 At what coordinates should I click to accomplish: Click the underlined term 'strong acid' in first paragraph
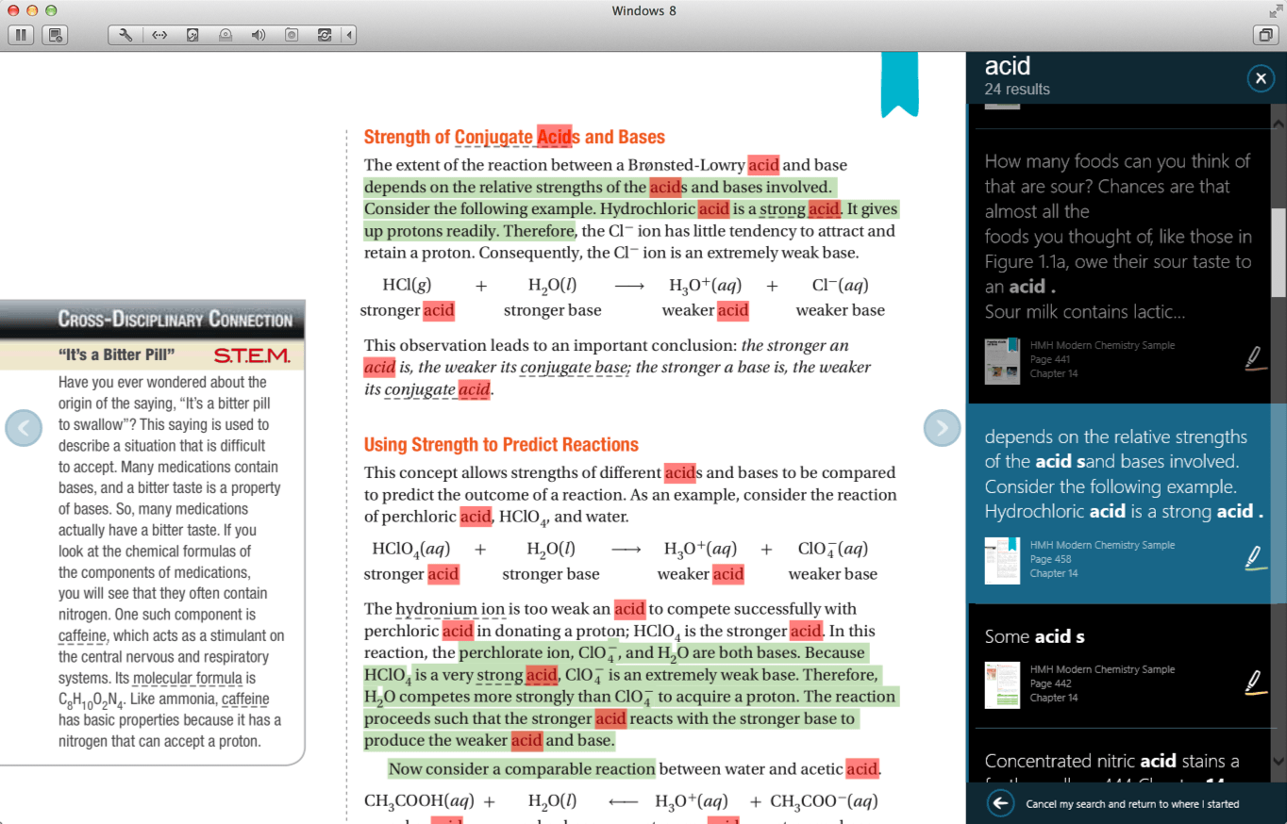pyautogui.click(x=800, y=209)
